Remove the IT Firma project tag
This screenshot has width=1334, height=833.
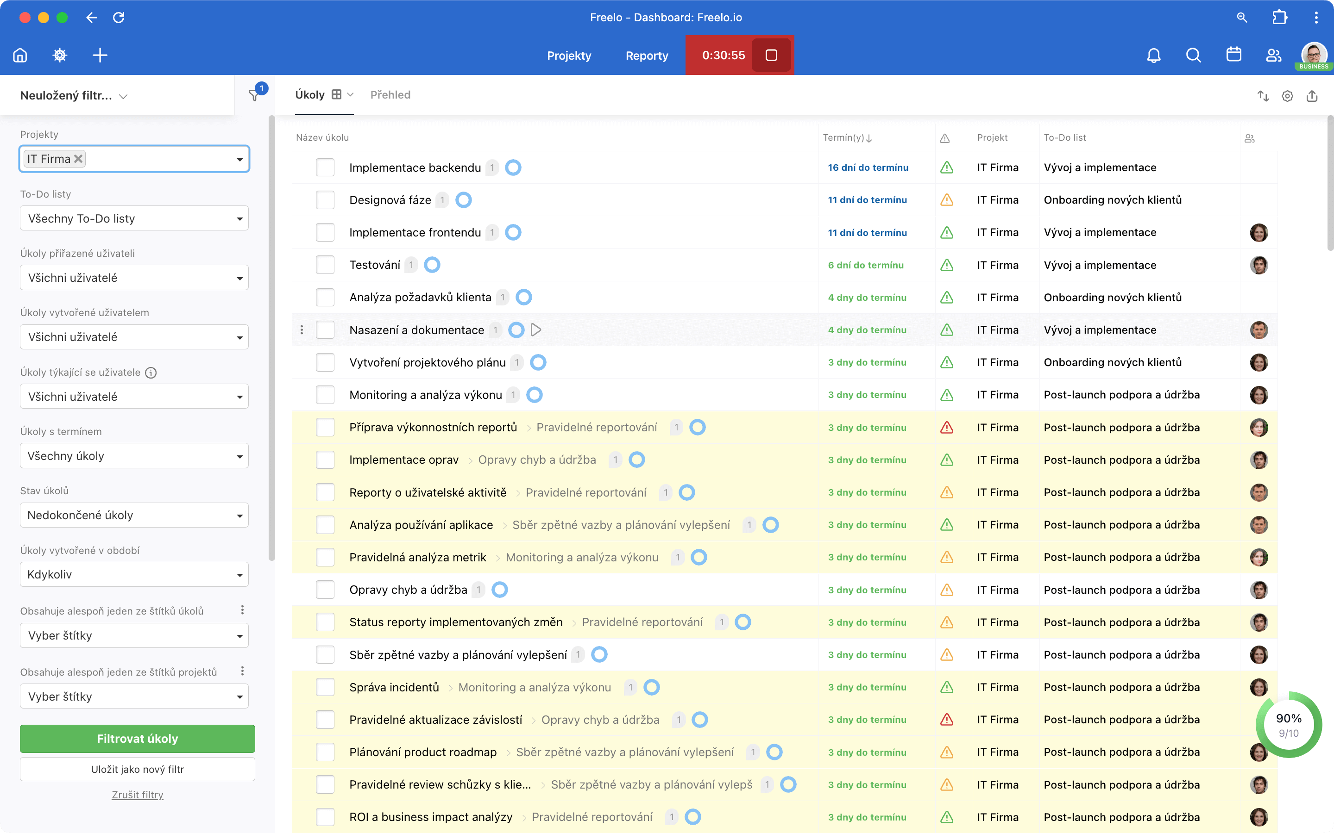pos(78,159)
